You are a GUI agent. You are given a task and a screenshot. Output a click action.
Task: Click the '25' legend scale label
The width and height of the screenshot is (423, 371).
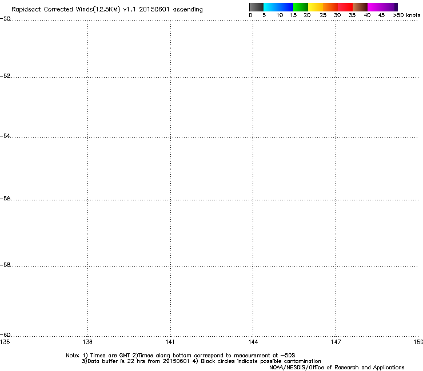pos(323,15)
